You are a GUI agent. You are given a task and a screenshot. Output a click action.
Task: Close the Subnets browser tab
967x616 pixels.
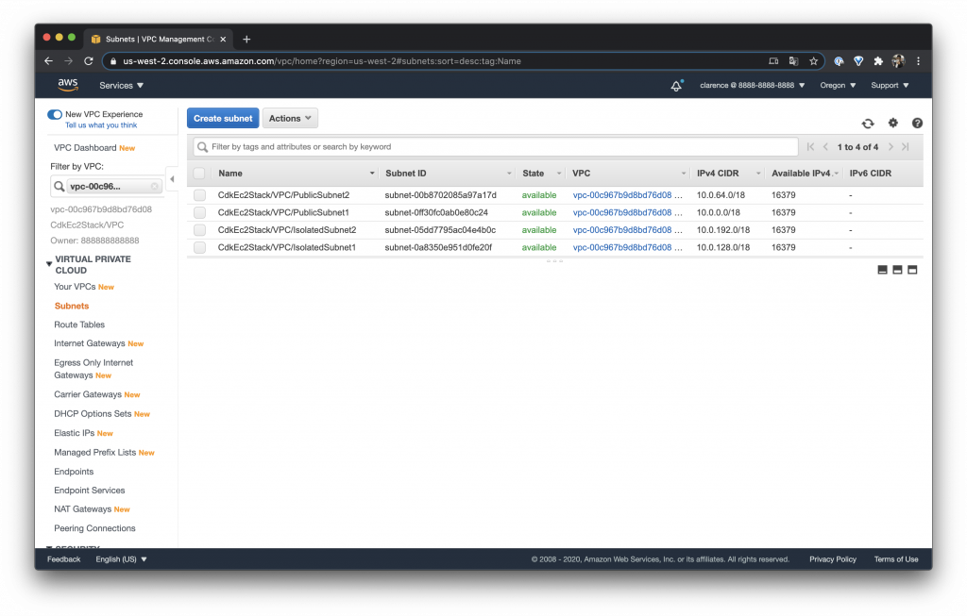click(x=223, y=39)
